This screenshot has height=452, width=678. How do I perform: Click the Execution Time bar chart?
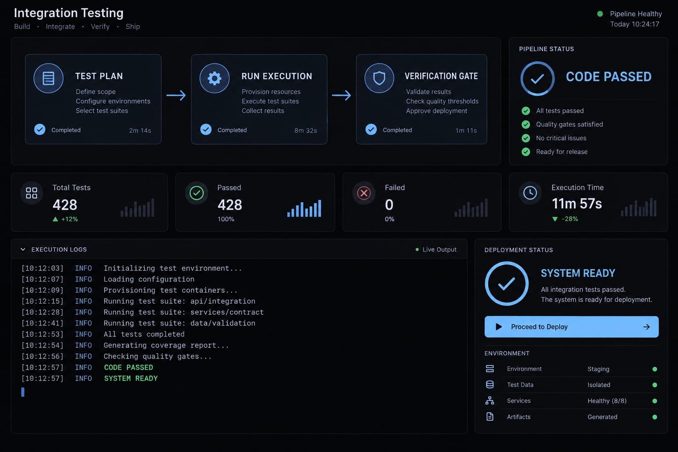pyautogui.click(x=639, y=207)
